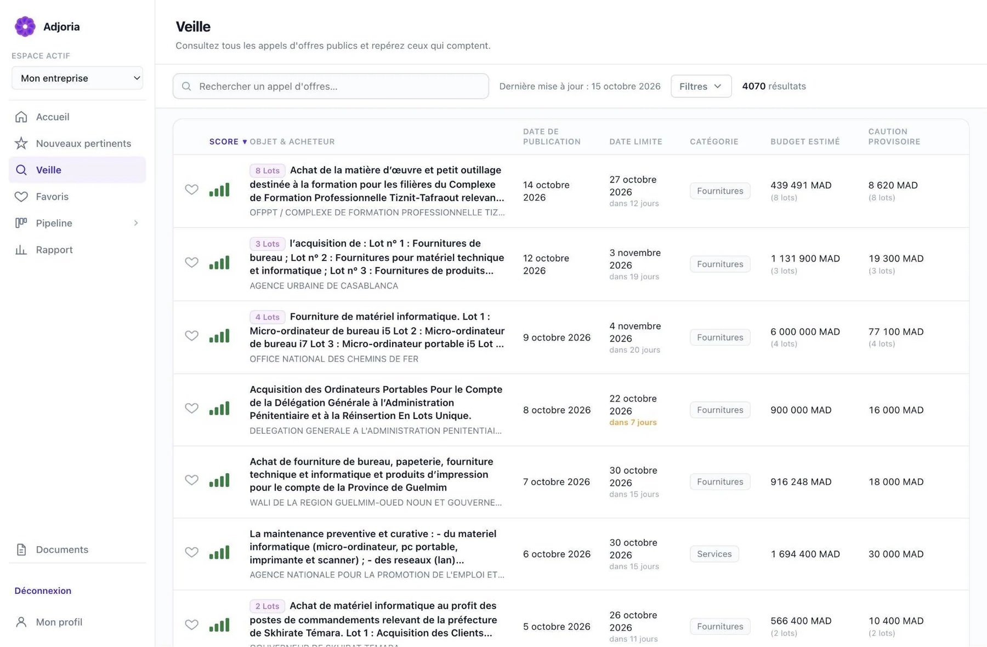Click score bars of the OFPPT tender

tap(219, 190)
